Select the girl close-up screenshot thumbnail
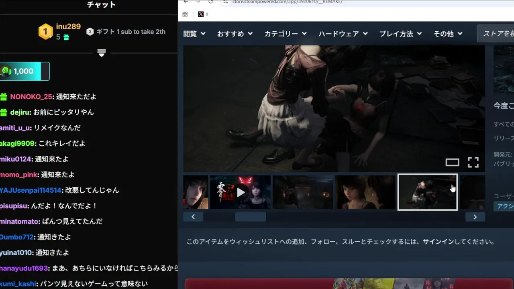 point(365,192)
